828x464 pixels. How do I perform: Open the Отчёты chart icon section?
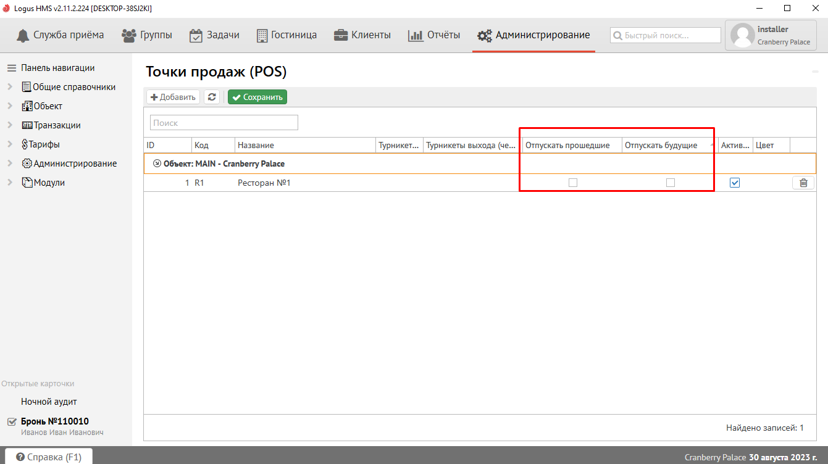pos(416,35)
